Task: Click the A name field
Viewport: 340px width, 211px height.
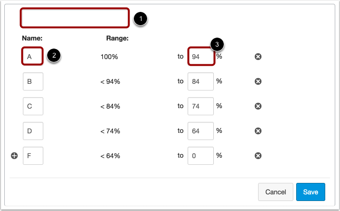Action: coord(33,57)
